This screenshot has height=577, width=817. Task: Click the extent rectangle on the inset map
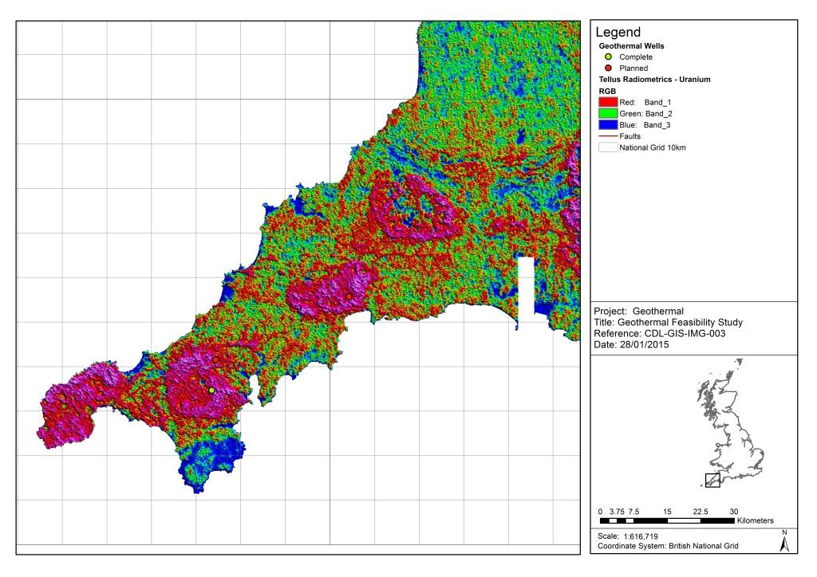point(712,479)
